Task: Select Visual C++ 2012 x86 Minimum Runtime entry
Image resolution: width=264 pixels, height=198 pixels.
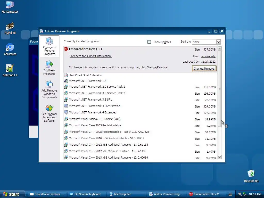Action: 141,151
